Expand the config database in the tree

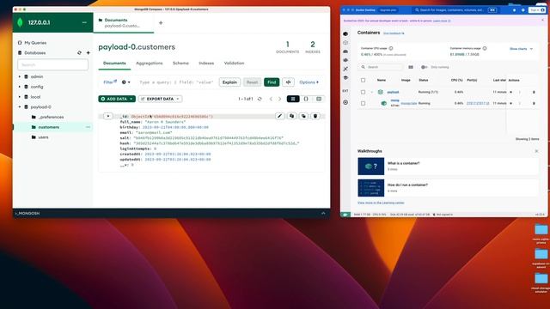click(x=20, y=87)
